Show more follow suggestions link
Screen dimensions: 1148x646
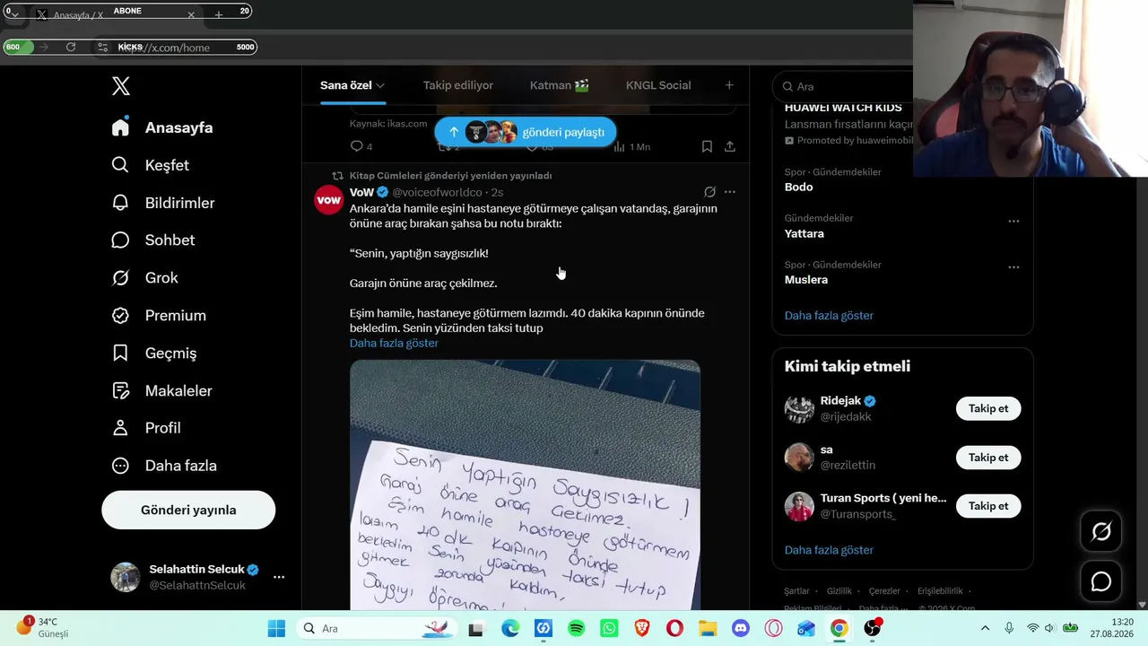(829, 550)
